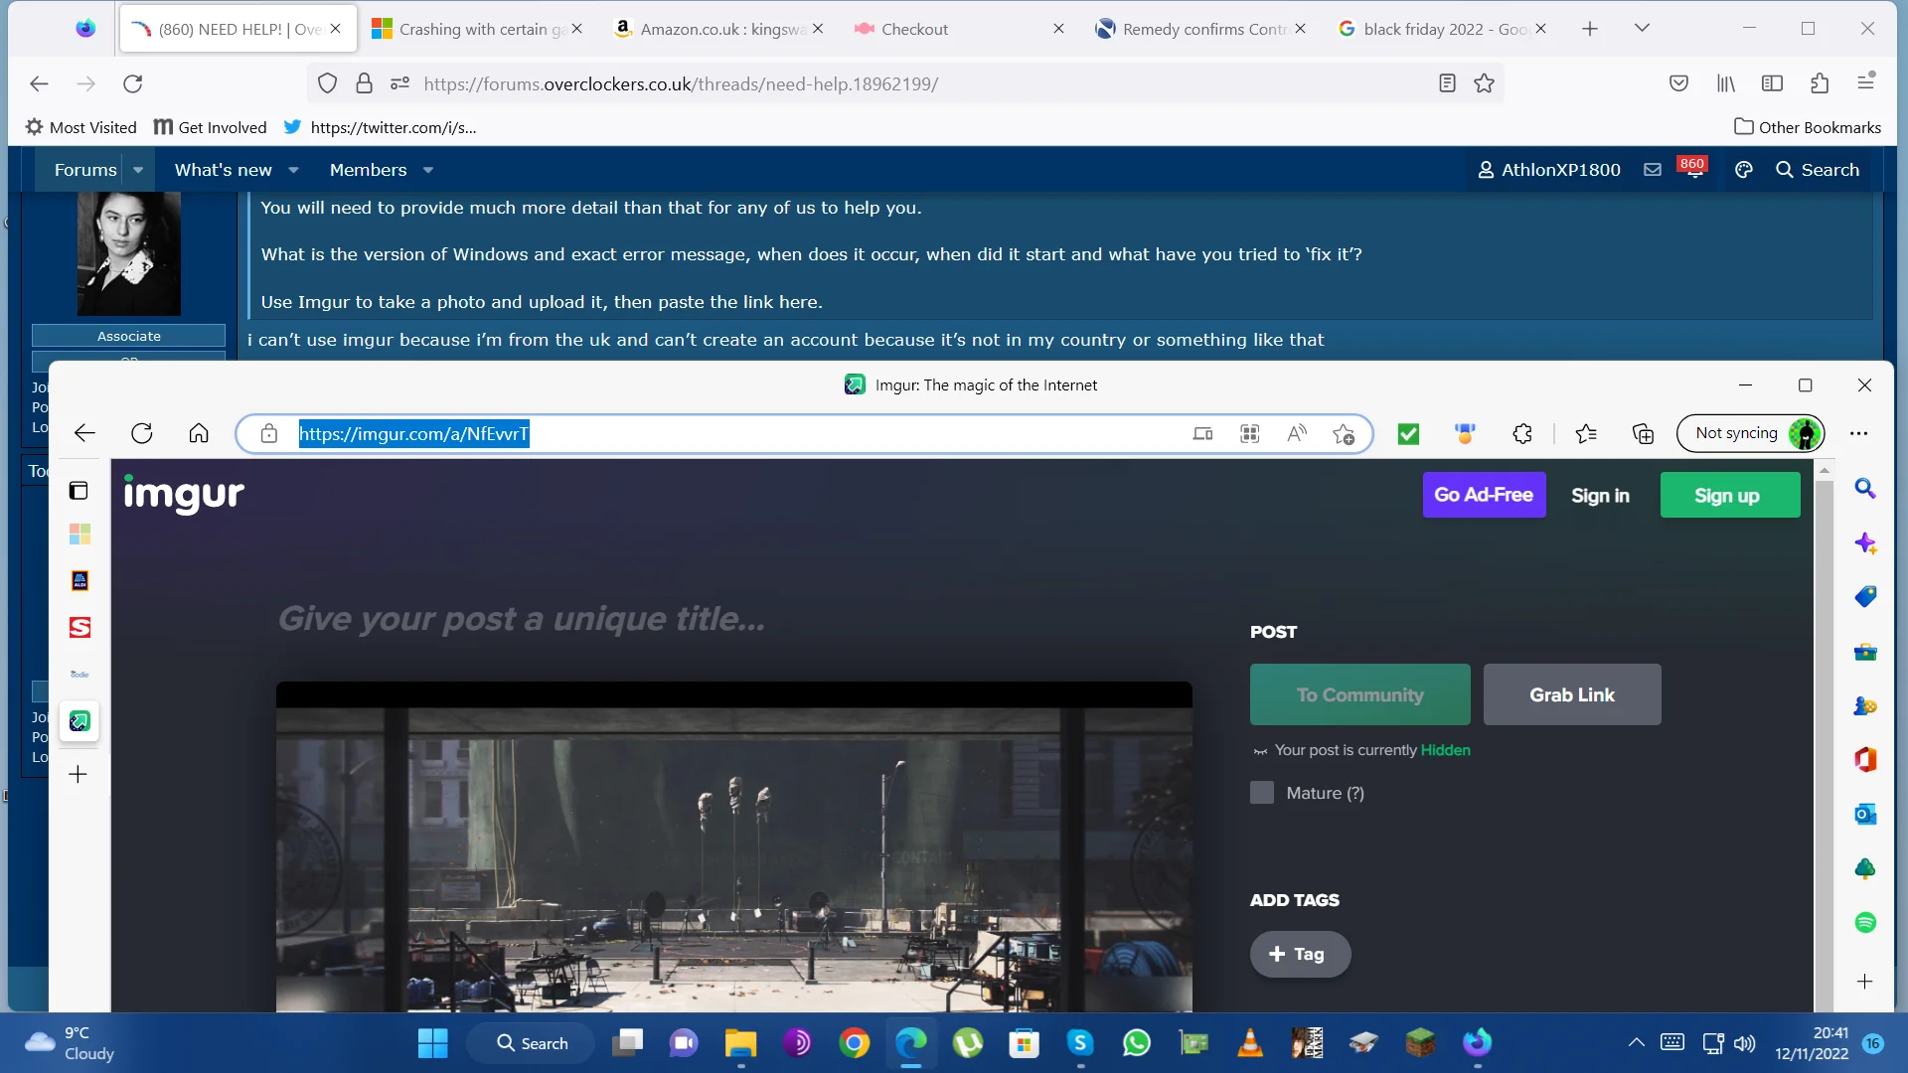Screen dimensions: 1908x1073
Task: Open Firefox reader view icon
Action: tap(1447, 83)
